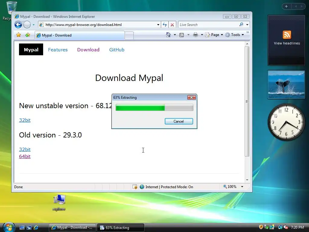This screenshot has height=232, width=309.
Task: Expand the Feeds dropdown arrow
Action: [188, 35]
